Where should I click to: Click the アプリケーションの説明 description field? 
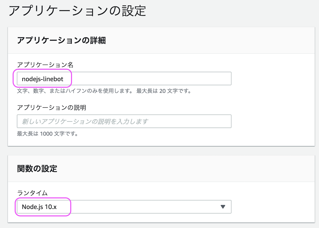(123, 121)
